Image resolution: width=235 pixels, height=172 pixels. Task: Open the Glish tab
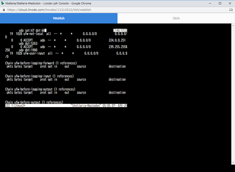pyautogui.click(x=176, y=18)
